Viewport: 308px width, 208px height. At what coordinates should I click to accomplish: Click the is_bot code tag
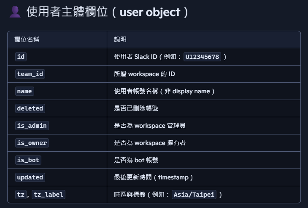(x=28, y=160)
